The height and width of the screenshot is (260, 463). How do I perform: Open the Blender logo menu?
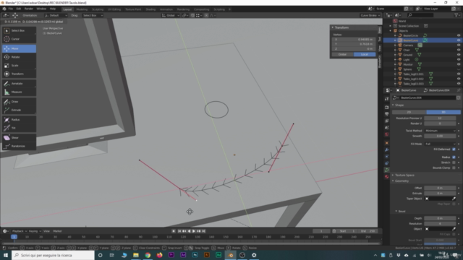click(4, 9)
